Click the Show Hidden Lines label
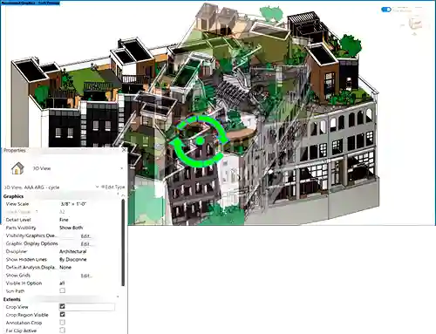Screen dimensions: 436x334 click(x=26, y=259)
